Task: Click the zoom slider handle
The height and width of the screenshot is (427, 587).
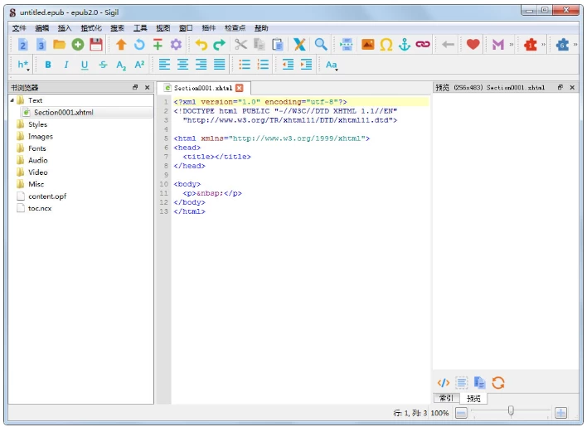Action: pos(512,410)
